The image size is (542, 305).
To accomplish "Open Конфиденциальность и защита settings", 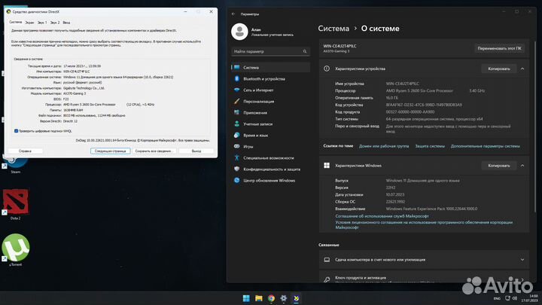I will coord(270,169).
